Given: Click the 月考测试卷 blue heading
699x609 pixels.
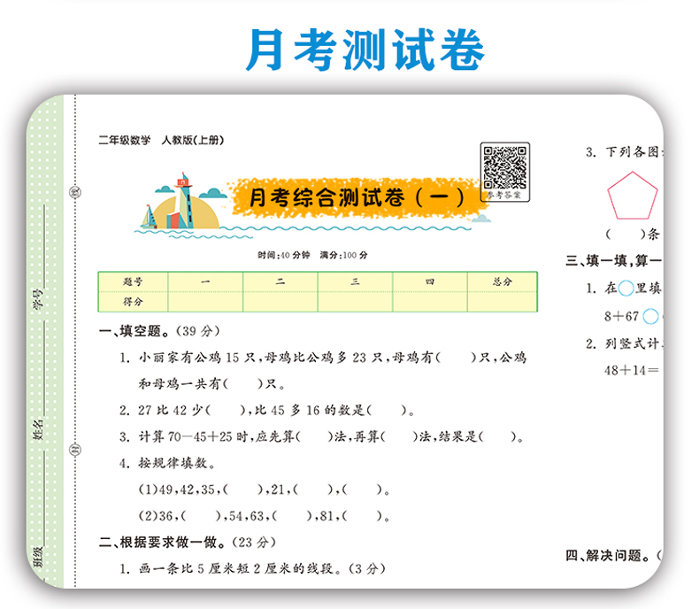Looking at the screenshot, I should coord(365,50).
